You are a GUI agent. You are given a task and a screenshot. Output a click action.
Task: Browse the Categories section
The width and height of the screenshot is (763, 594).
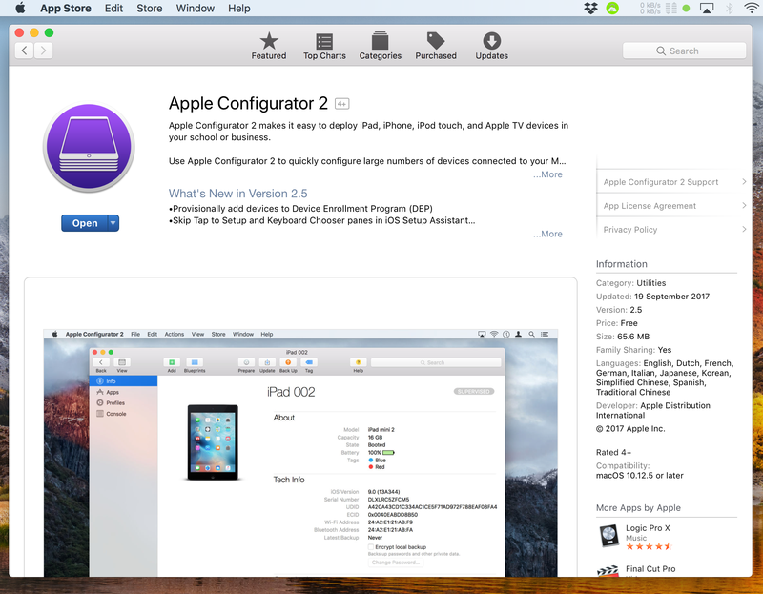[x=380, y=46]
